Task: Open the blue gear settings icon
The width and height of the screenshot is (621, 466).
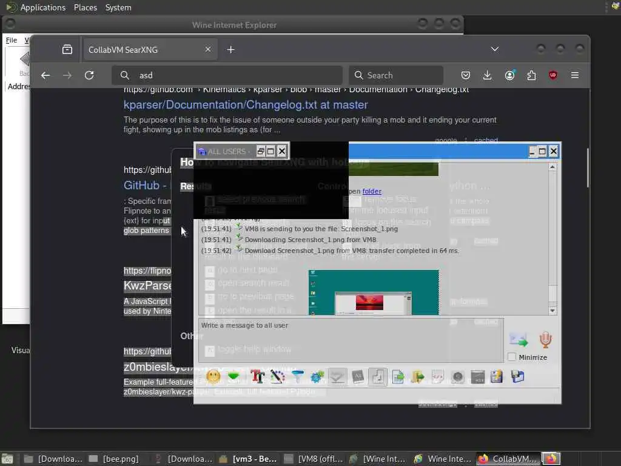Action: click(x=317, y=376)
